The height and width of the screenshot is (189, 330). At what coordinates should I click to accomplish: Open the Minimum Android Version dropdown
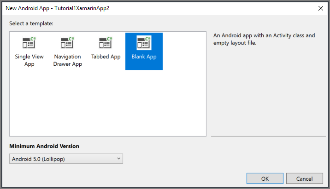[x=66, y=159]
